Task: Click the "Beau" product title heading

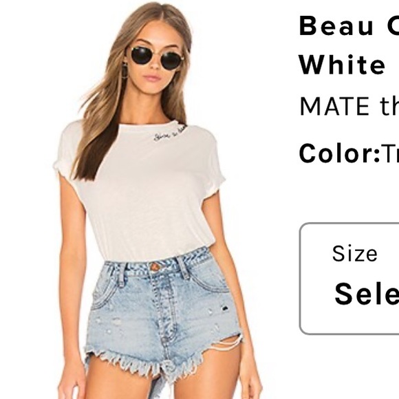Action: (336, 26)
